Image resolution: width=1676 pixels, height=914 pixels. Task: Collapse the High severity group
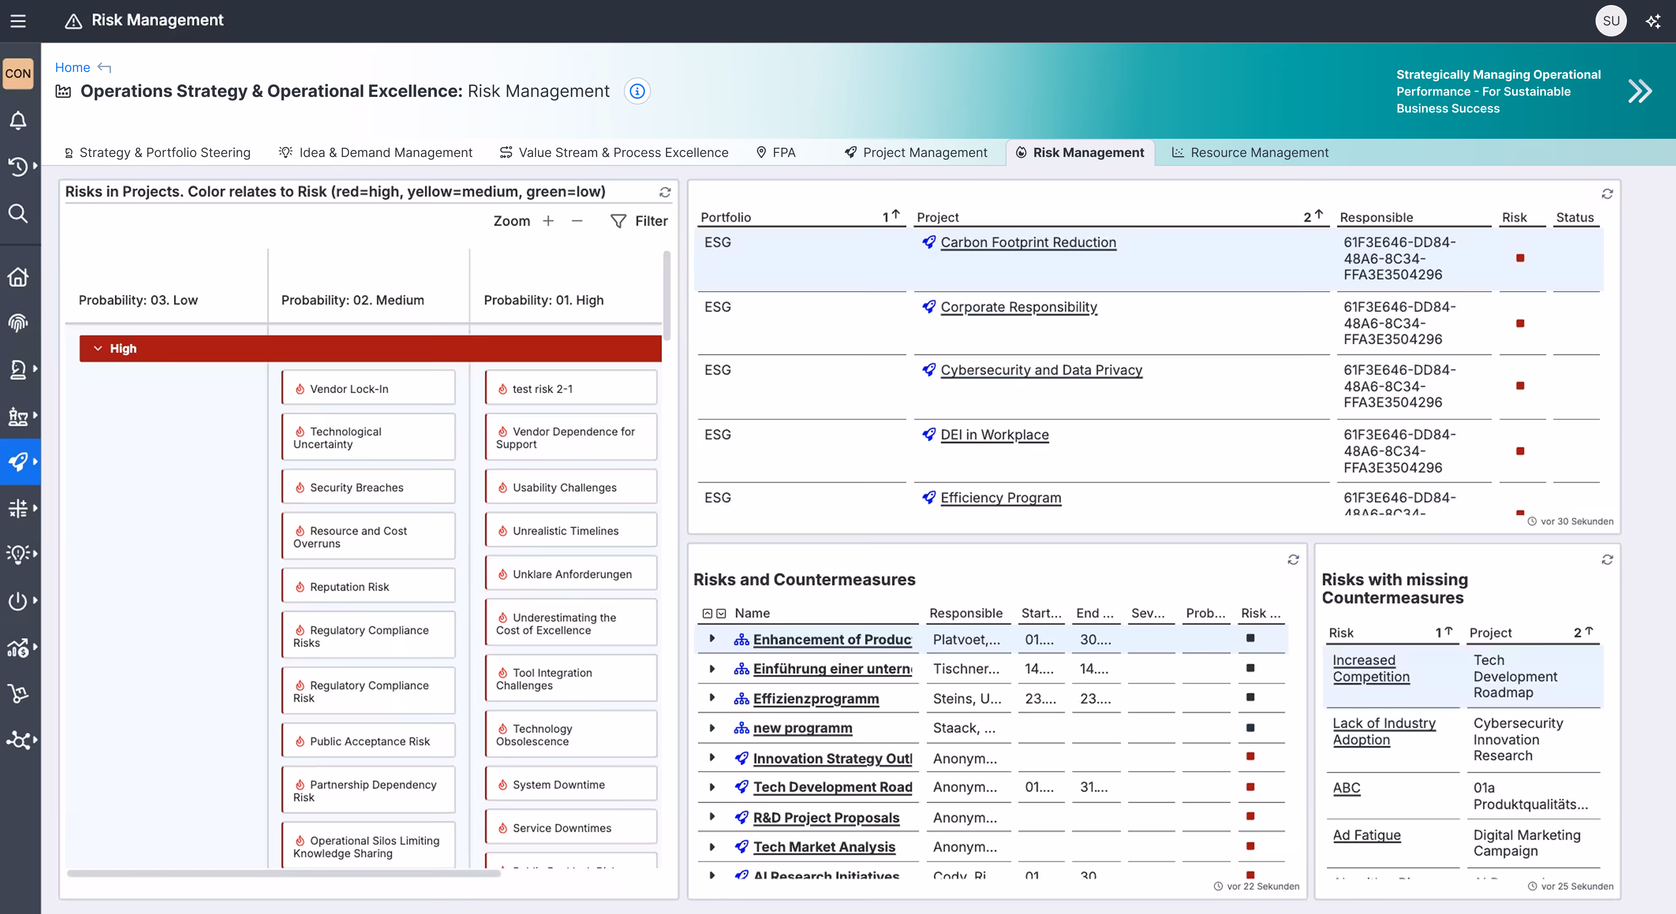pos(98,349)
